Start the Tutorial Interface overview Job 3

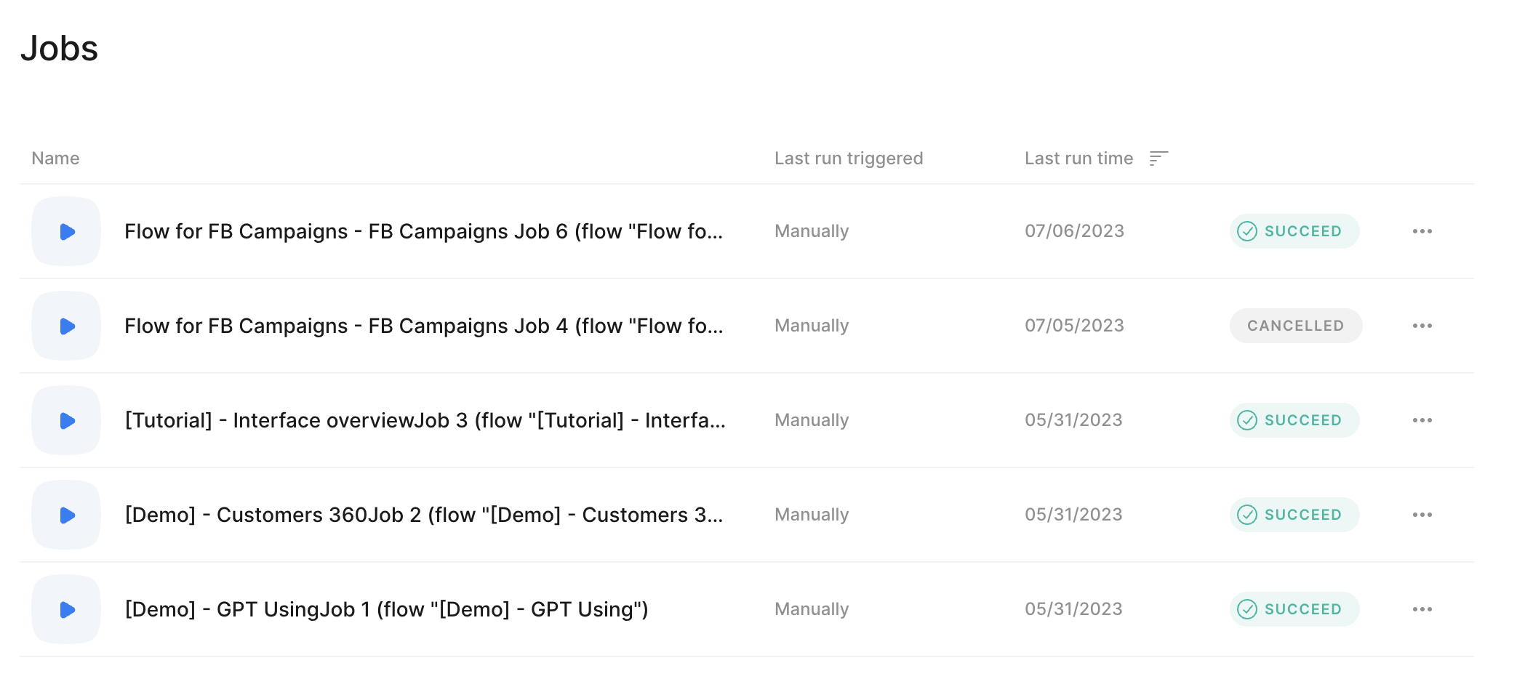click(67, 421)
